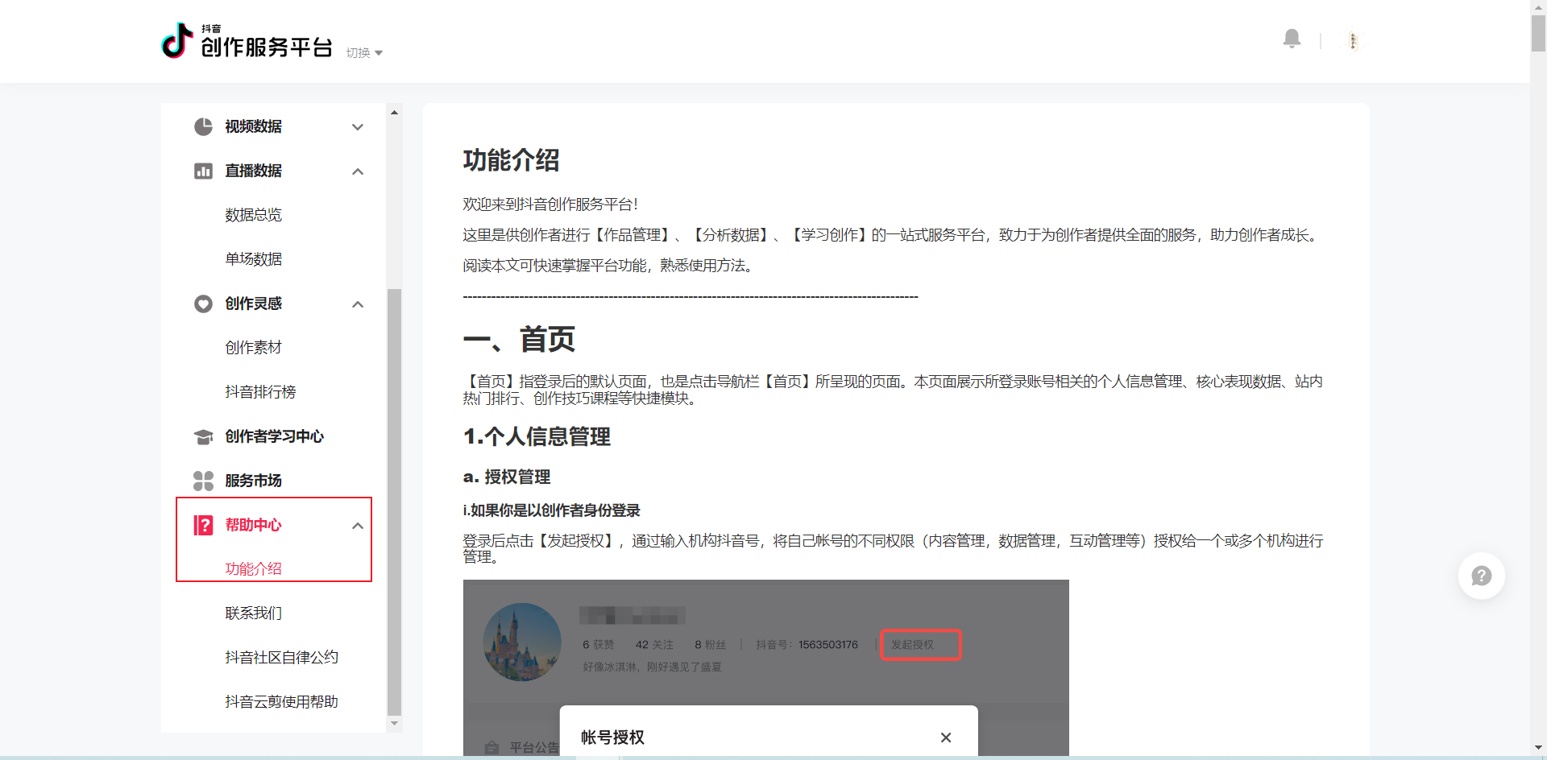The width and height of the screenshot is (1547, 760).
Task: Open the 切换 platform switcher dropdown
Action: point(364,53)
